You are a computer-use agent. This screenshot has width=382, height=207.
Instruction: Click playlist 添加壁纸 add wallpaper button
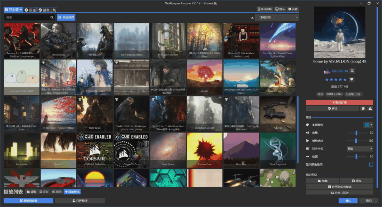point(72,192)
